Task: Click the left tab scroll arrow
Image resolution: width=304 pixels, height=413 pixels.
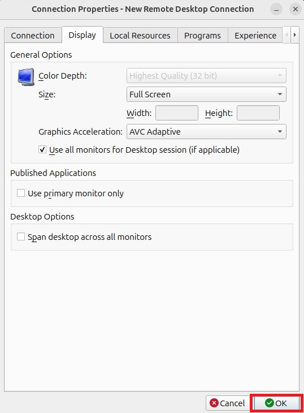Action: (x=286, y=35)
